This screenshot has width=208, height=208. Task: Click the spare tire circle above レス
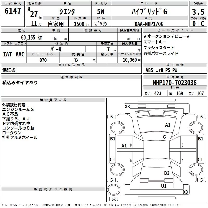point(114,190)
